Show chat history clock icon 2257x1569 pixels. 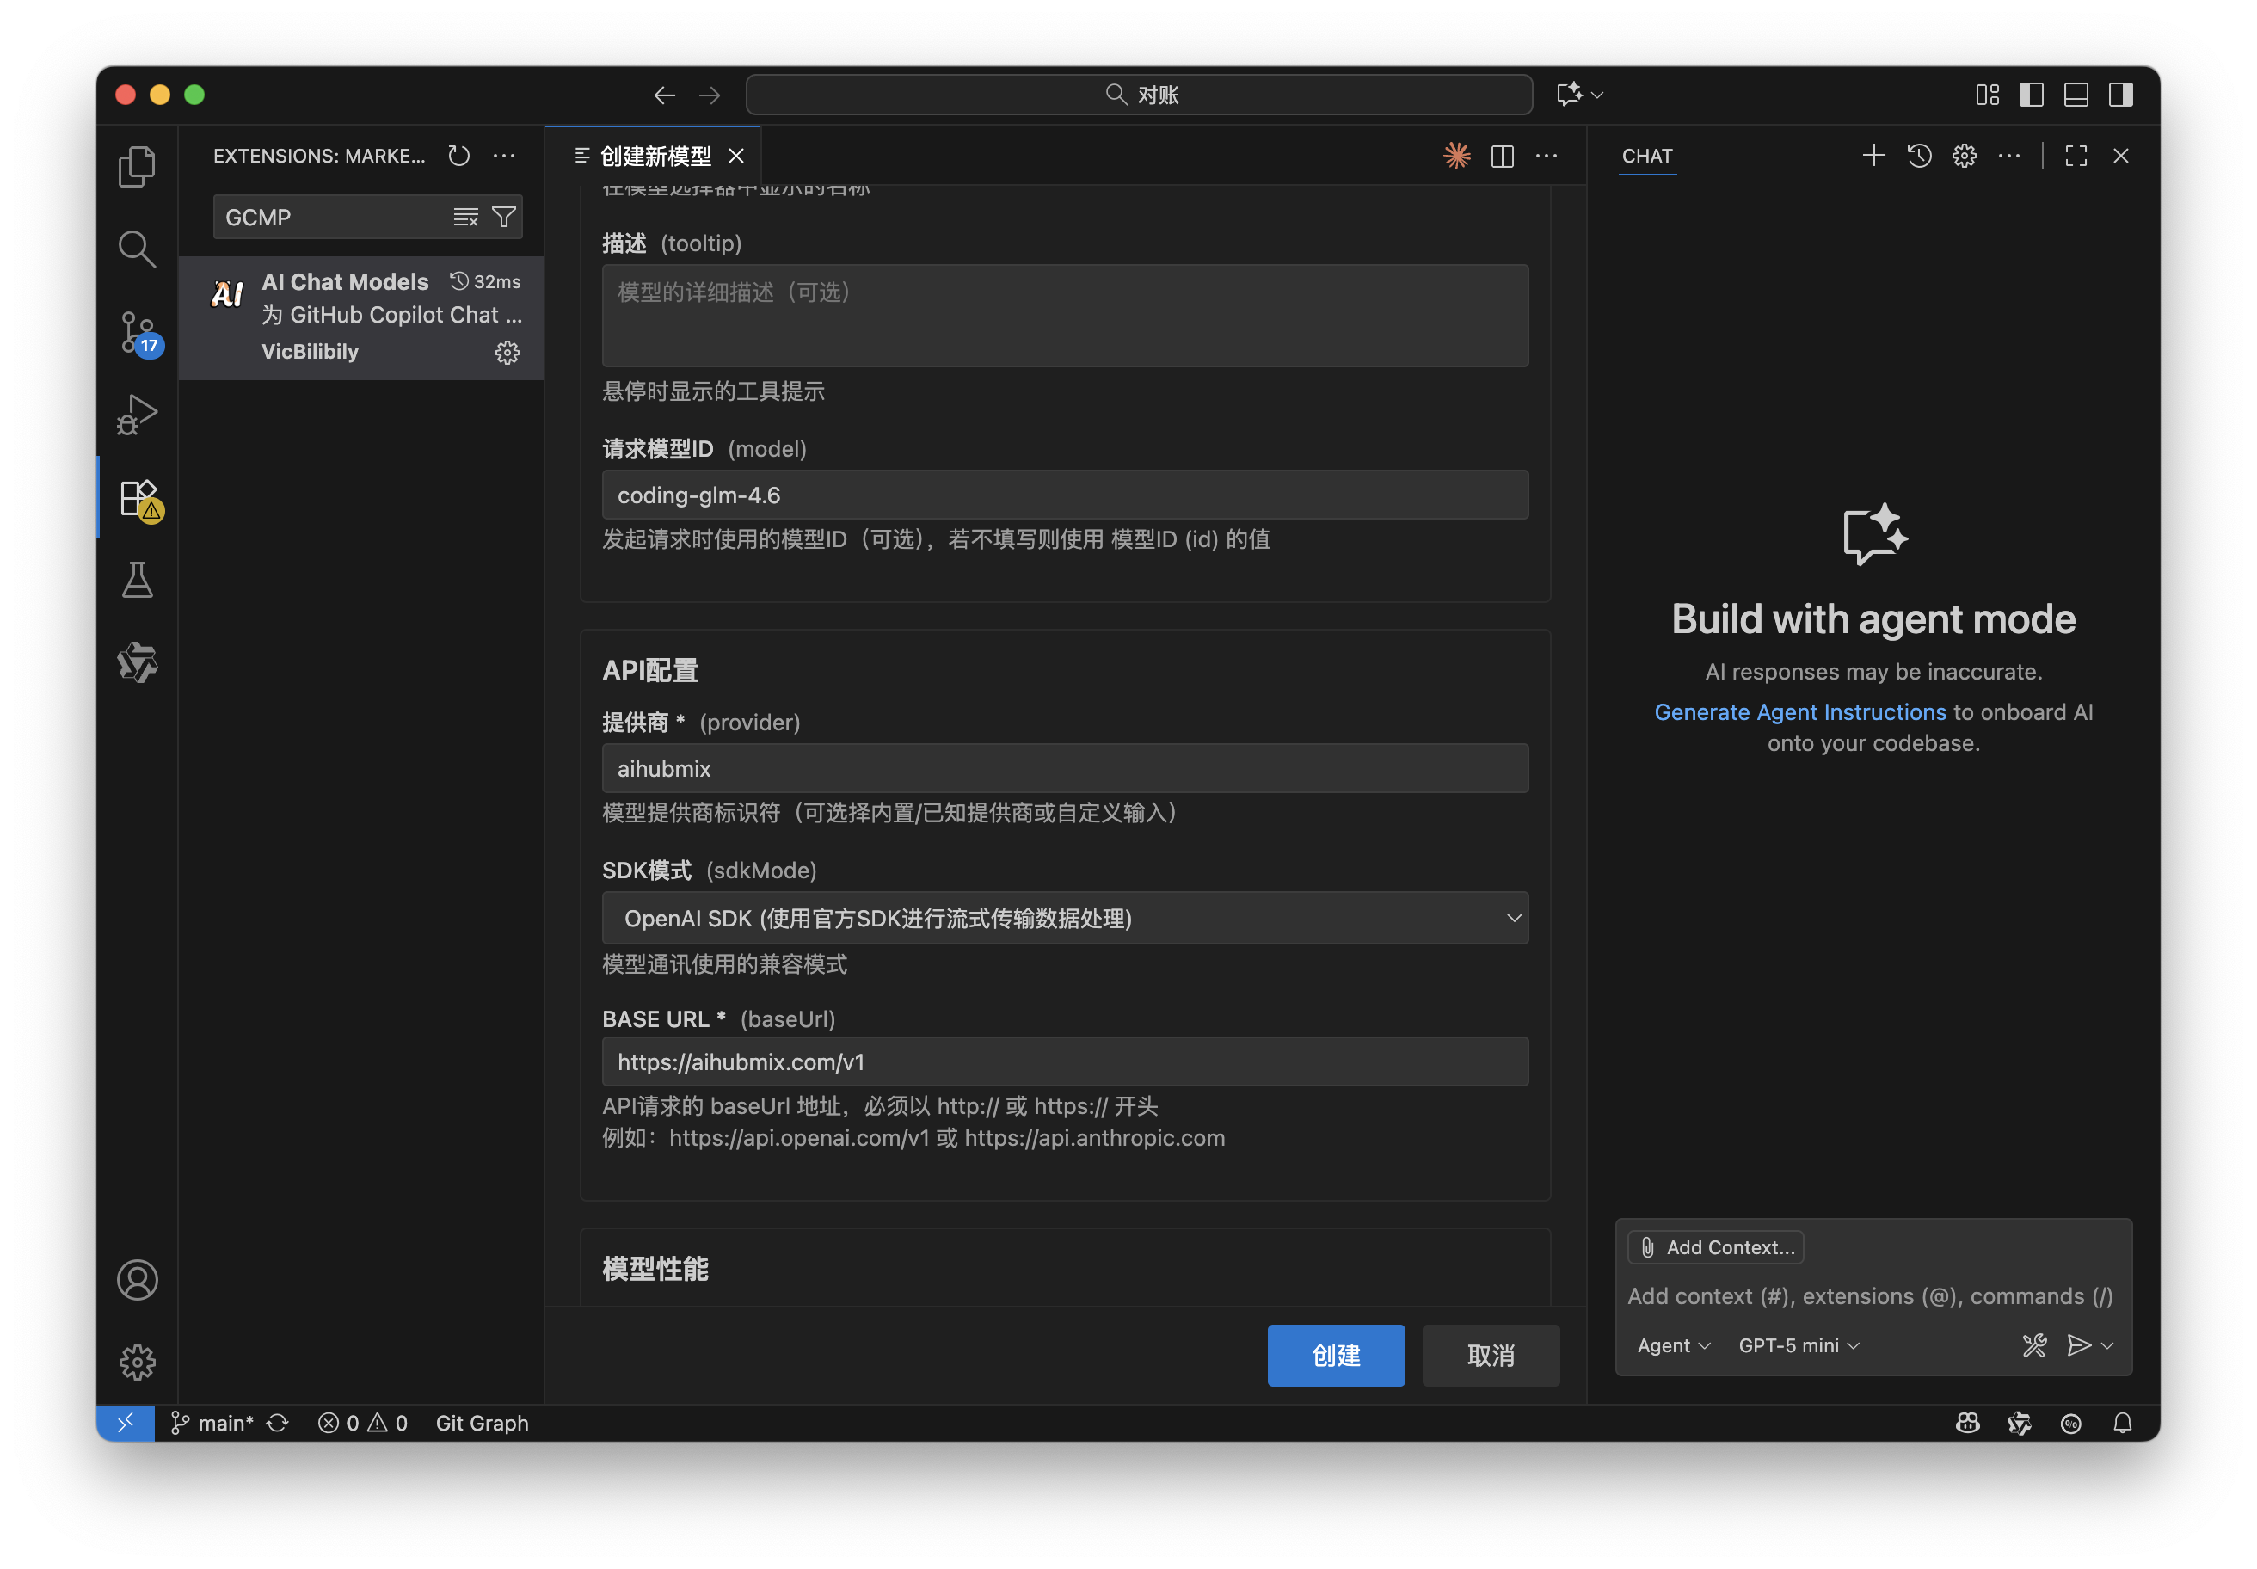1919,156
